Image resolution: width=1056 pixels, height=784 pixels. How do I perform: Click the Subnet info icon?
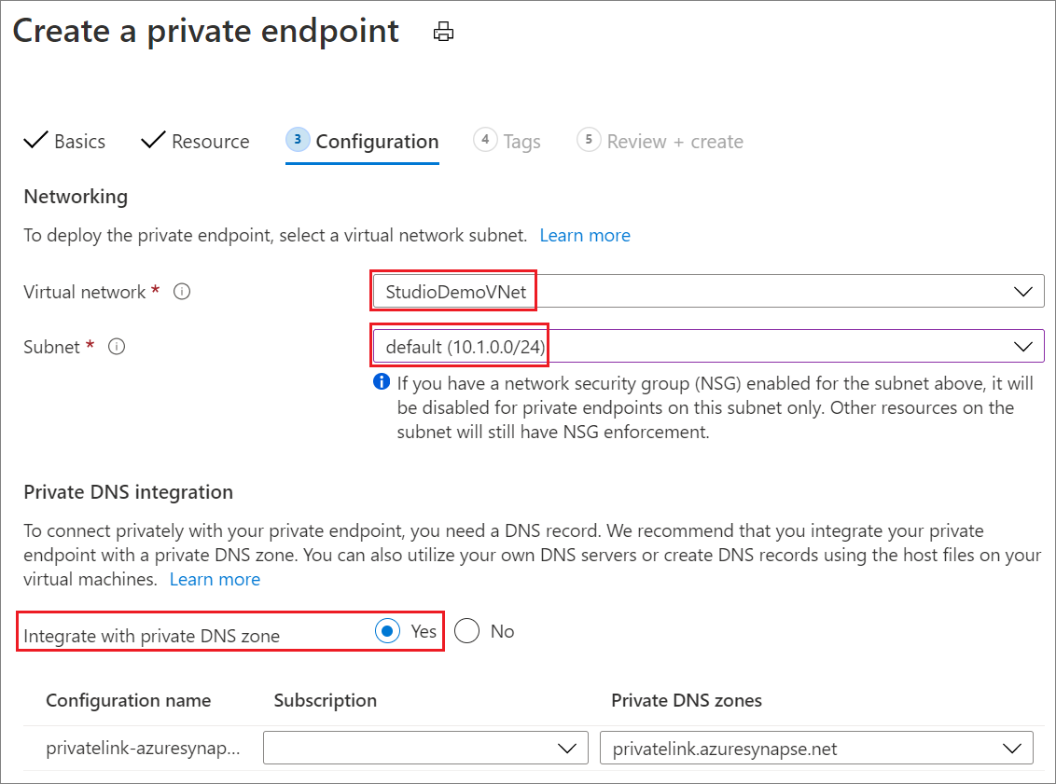click(x=117, y=347)
